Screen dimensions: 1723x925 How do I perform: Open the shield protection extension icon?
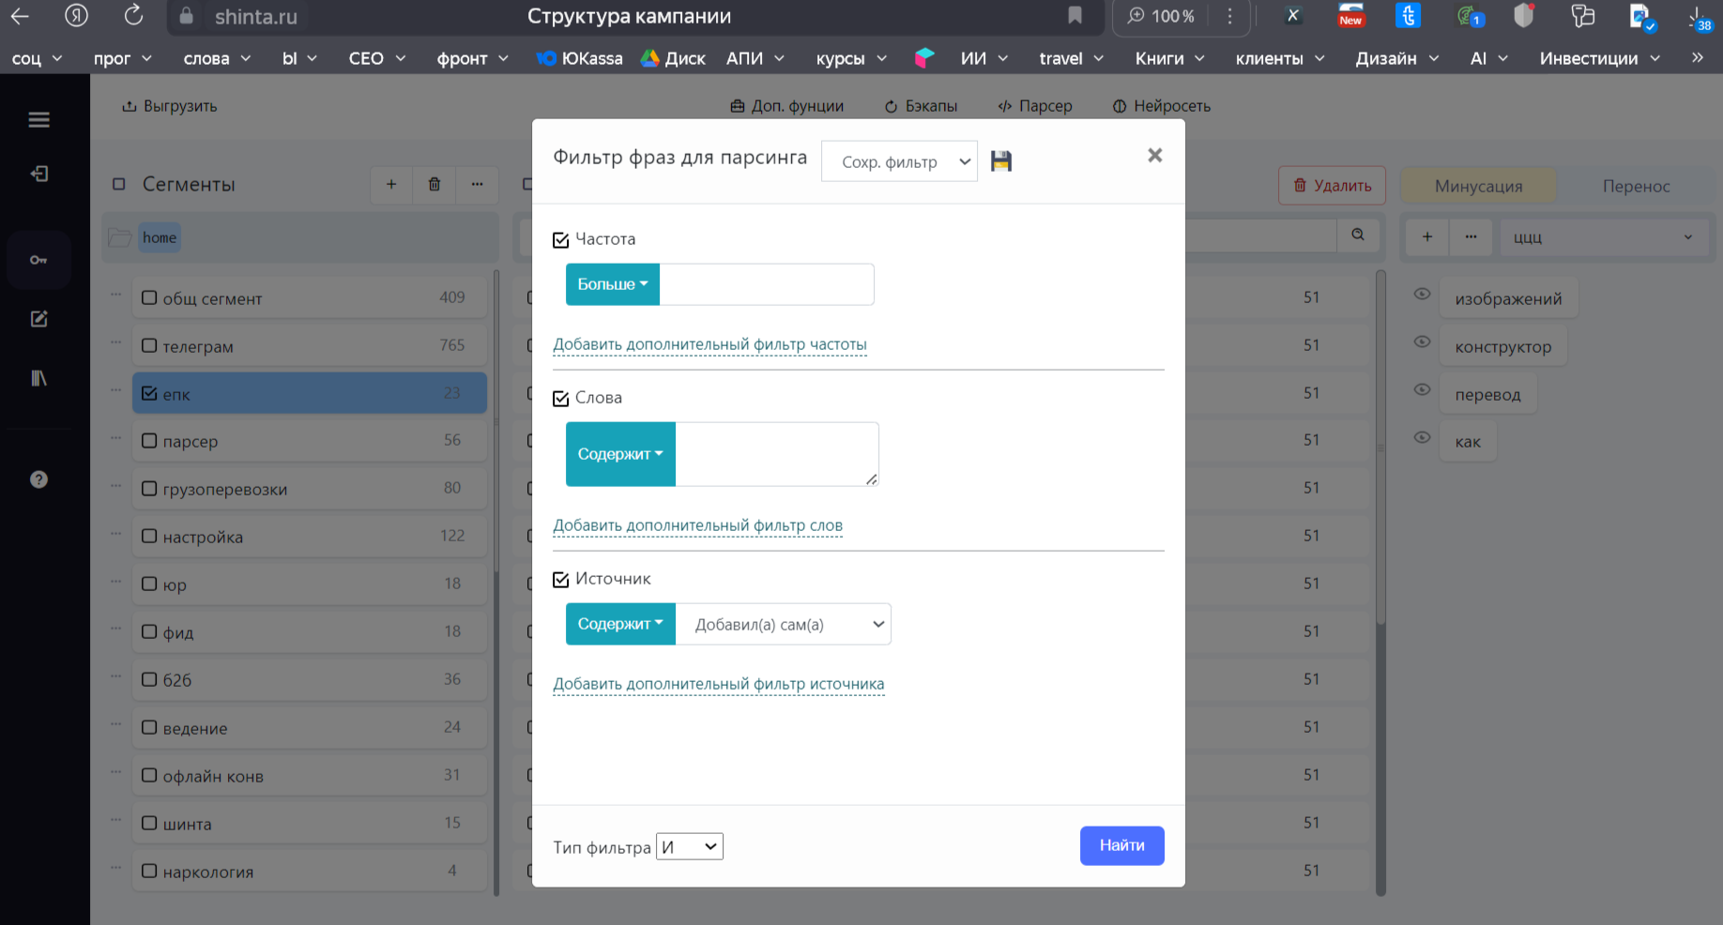1523,16
